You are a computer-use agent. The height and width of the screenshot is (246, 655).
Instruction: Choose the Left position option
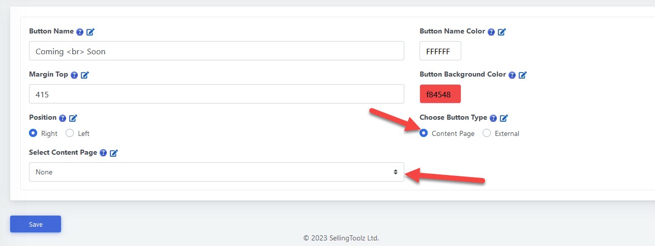70,133
